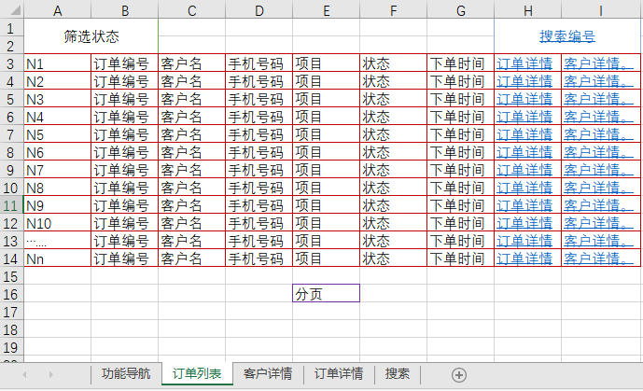
Task: Open the 客户详情 sheet tab
Action: pos(267,374)
